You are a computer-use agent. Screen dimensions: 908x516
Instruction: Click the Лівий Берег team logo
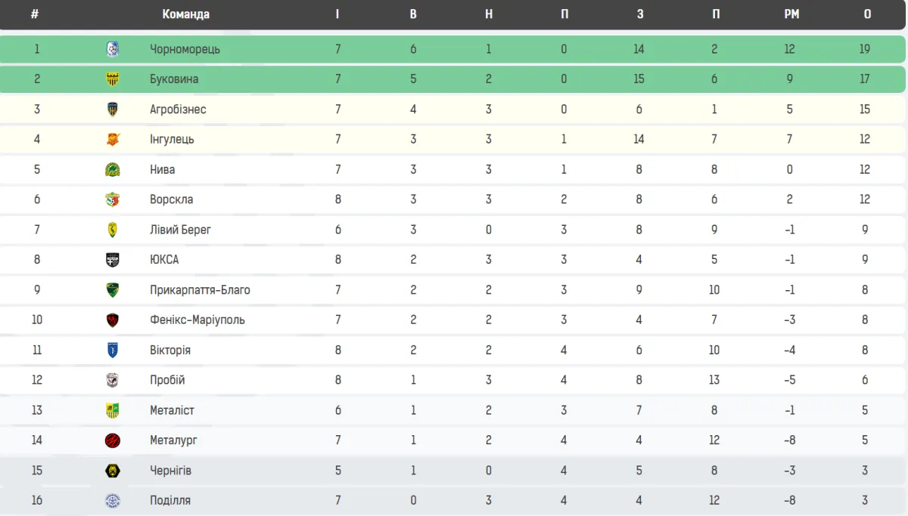pyautogui.click(x=112, y=230)
